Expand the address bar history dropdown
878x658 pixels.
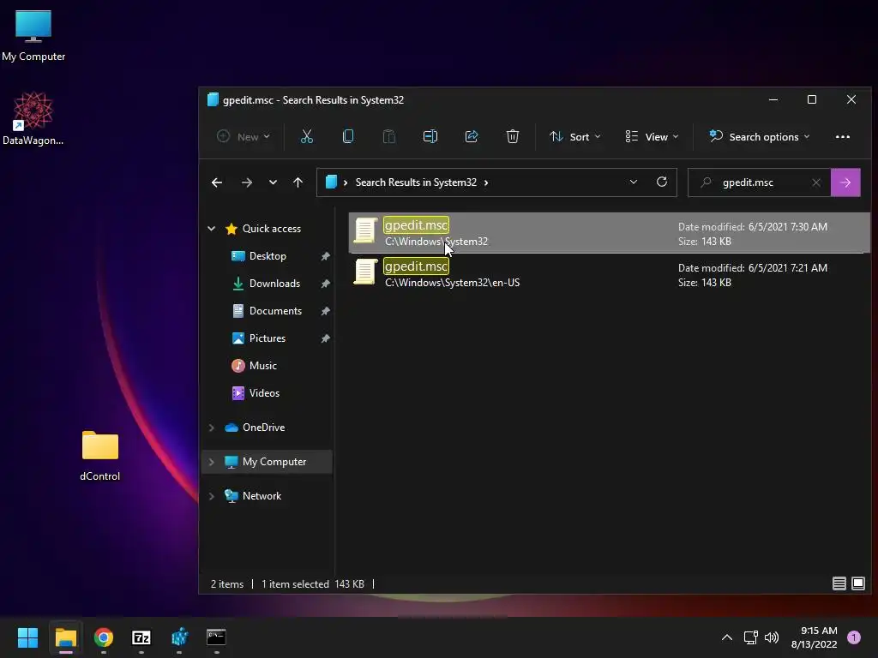[x=634, y=182]
